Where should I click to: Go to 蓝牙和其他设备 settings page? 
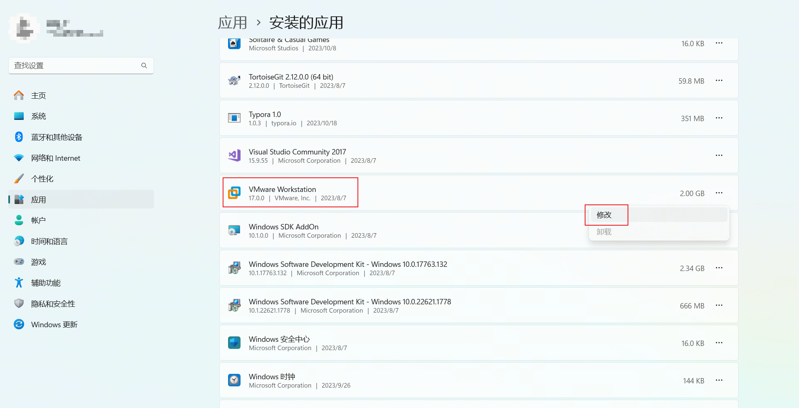pyautogui.click(x=81, y=137)
